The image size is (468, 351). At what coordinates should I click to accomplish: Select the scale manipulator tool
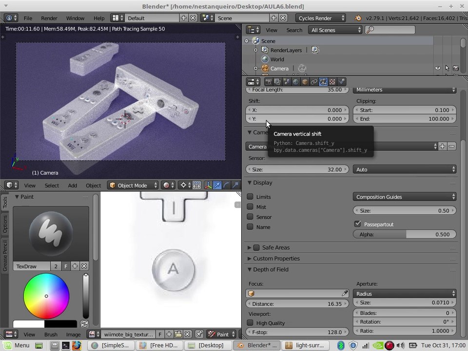[x=236, y=185]
